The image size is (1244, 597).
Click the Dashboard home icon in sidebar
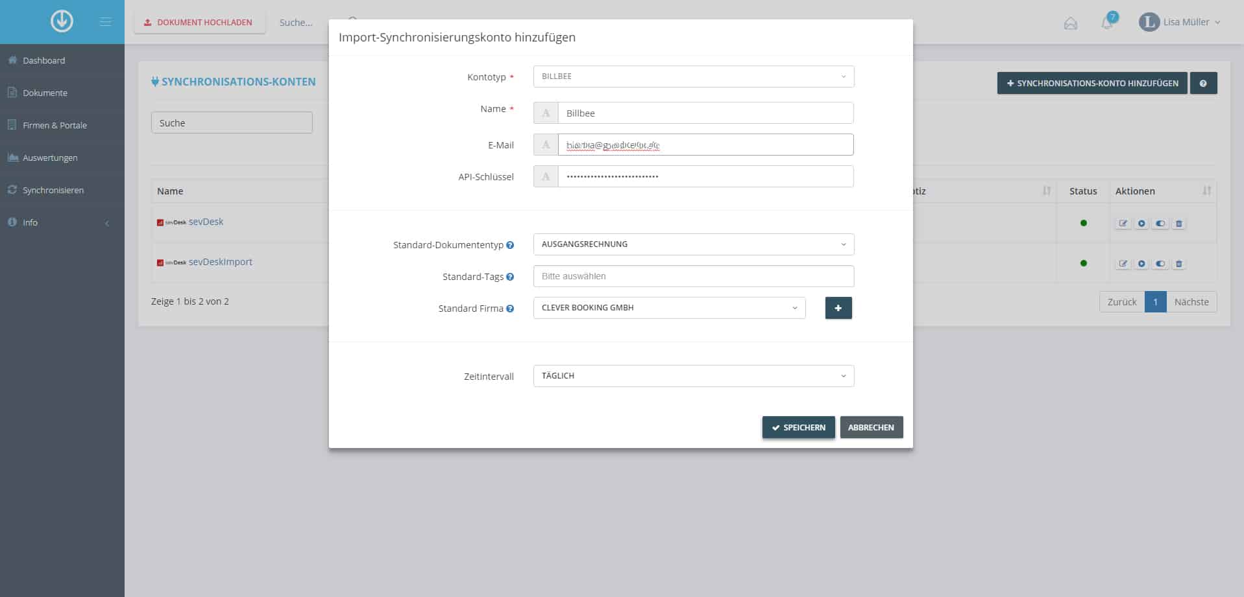pos(12,60)
